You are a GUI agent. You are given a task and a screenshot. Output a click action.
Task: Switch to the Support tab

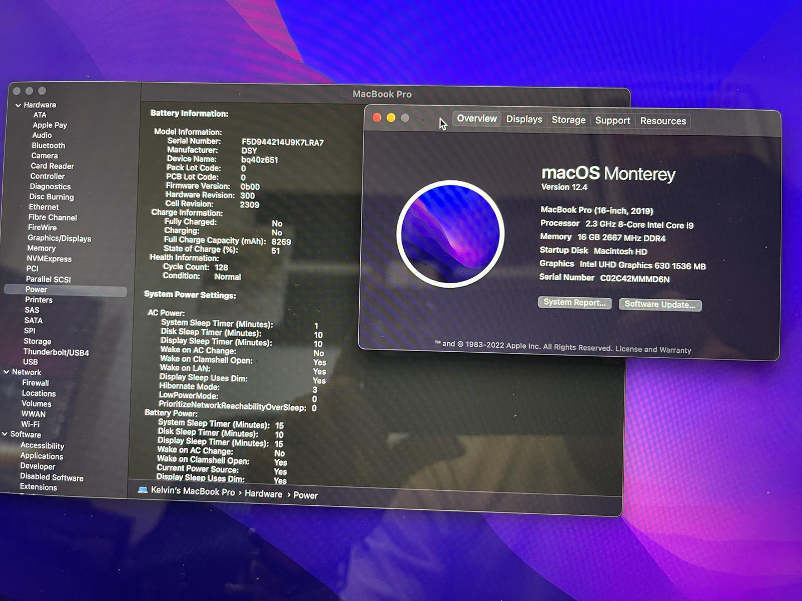click(x=613, y=120)
